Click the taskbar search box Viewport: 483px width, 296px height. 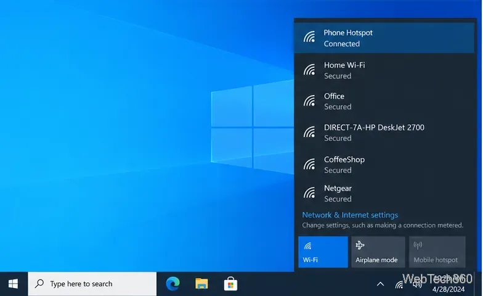click(x=92, y=284)
